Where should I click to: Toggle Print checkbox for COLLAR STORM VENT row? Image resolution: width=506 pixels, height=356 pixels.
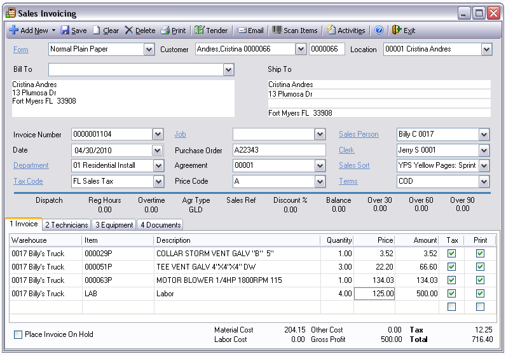(480, 254)
